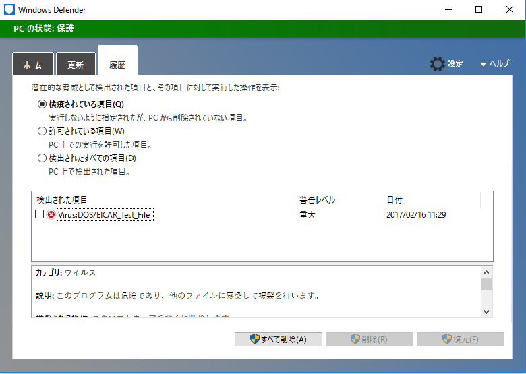Select the Virus:DOS/EICAR_Test_File list entry
This screenshot has height=374, width=526.
pyautogui.click(x=105, y=215)
